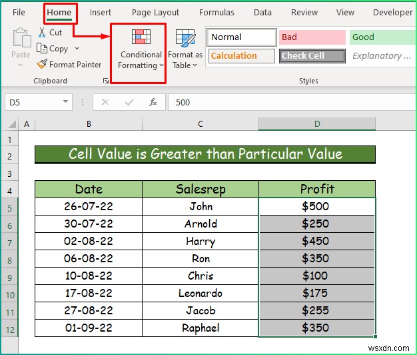Viewport: 417px width, 355px height.
Task: Switch to the Insert tab
Action: coord(101,12)
